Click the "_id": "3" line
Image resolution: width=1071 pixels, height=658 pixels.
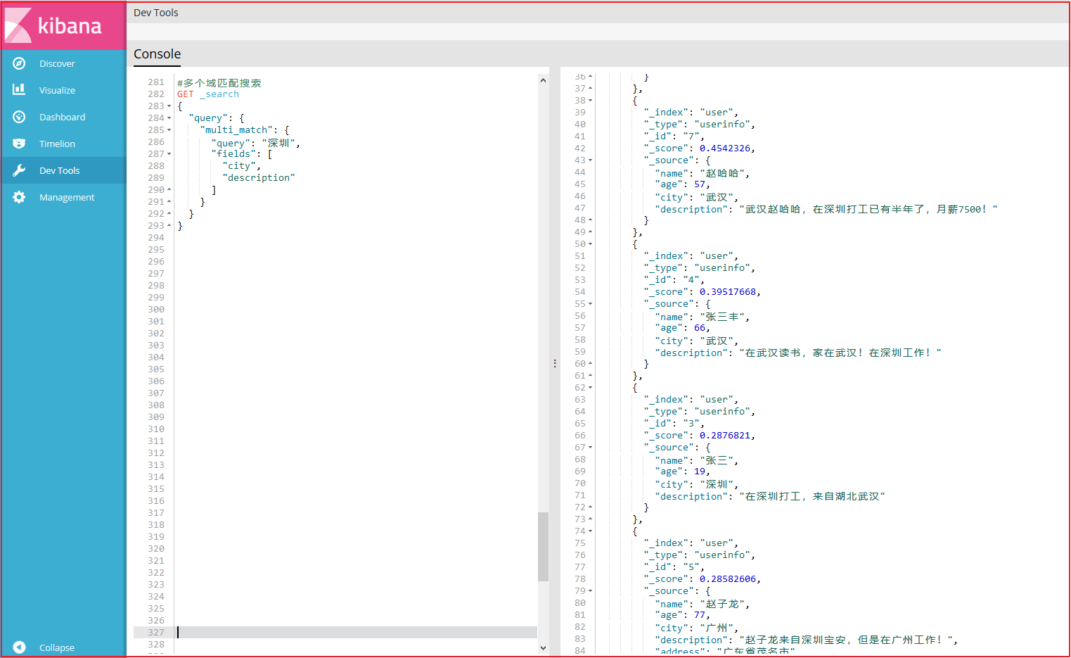tap(674, 424)
